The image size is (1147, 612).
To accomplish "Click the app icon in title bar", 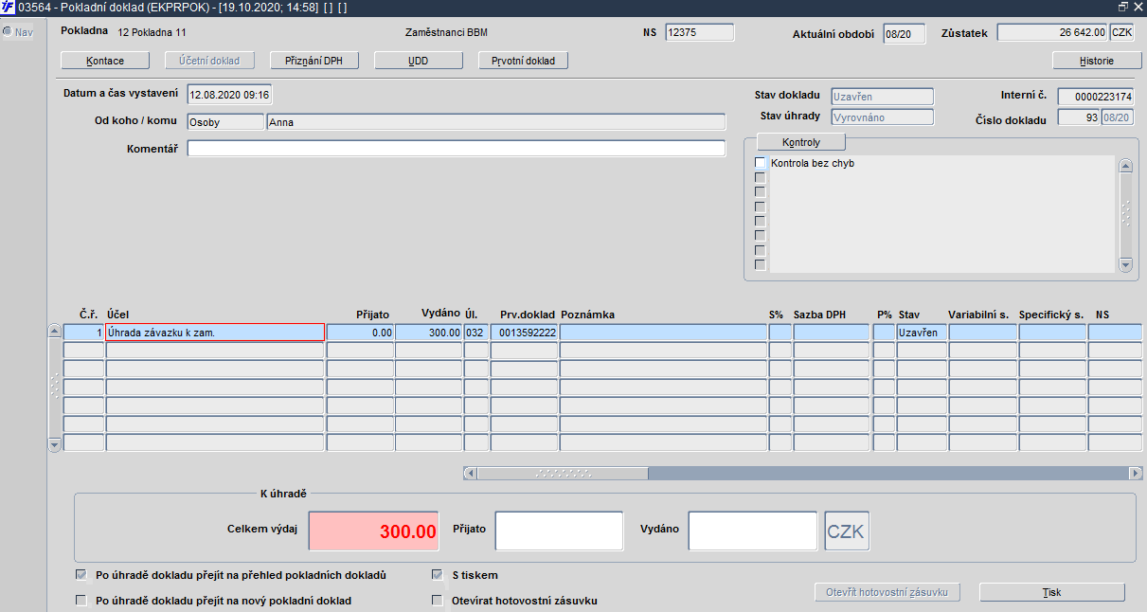I will 8,7.
